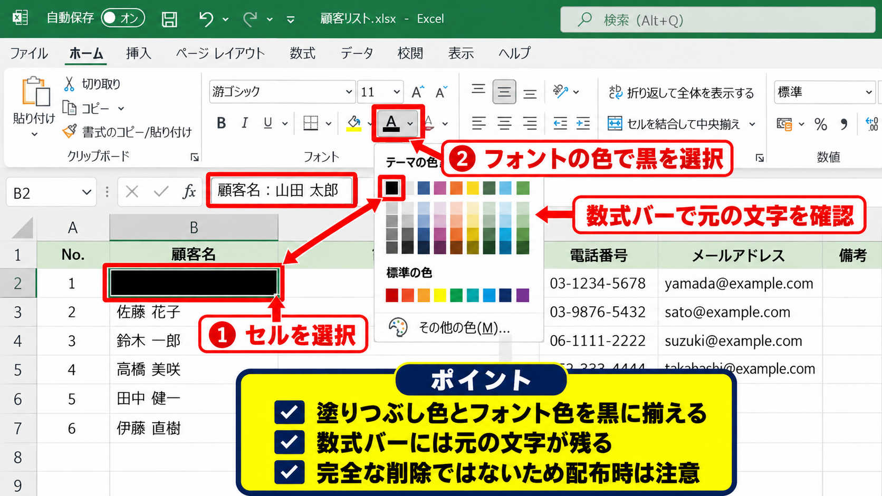Open the font name dropdown 游ゴシック
Viewport: 882px width, 496px height.
(x=348, y=92)
